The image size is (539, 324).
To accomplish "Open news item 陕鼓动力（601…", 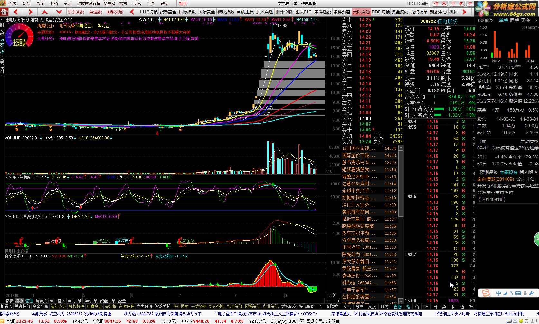I will 369,255.
